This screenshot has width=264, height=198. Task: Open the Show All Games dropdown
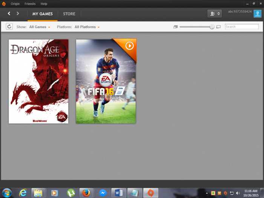(40, 27)
